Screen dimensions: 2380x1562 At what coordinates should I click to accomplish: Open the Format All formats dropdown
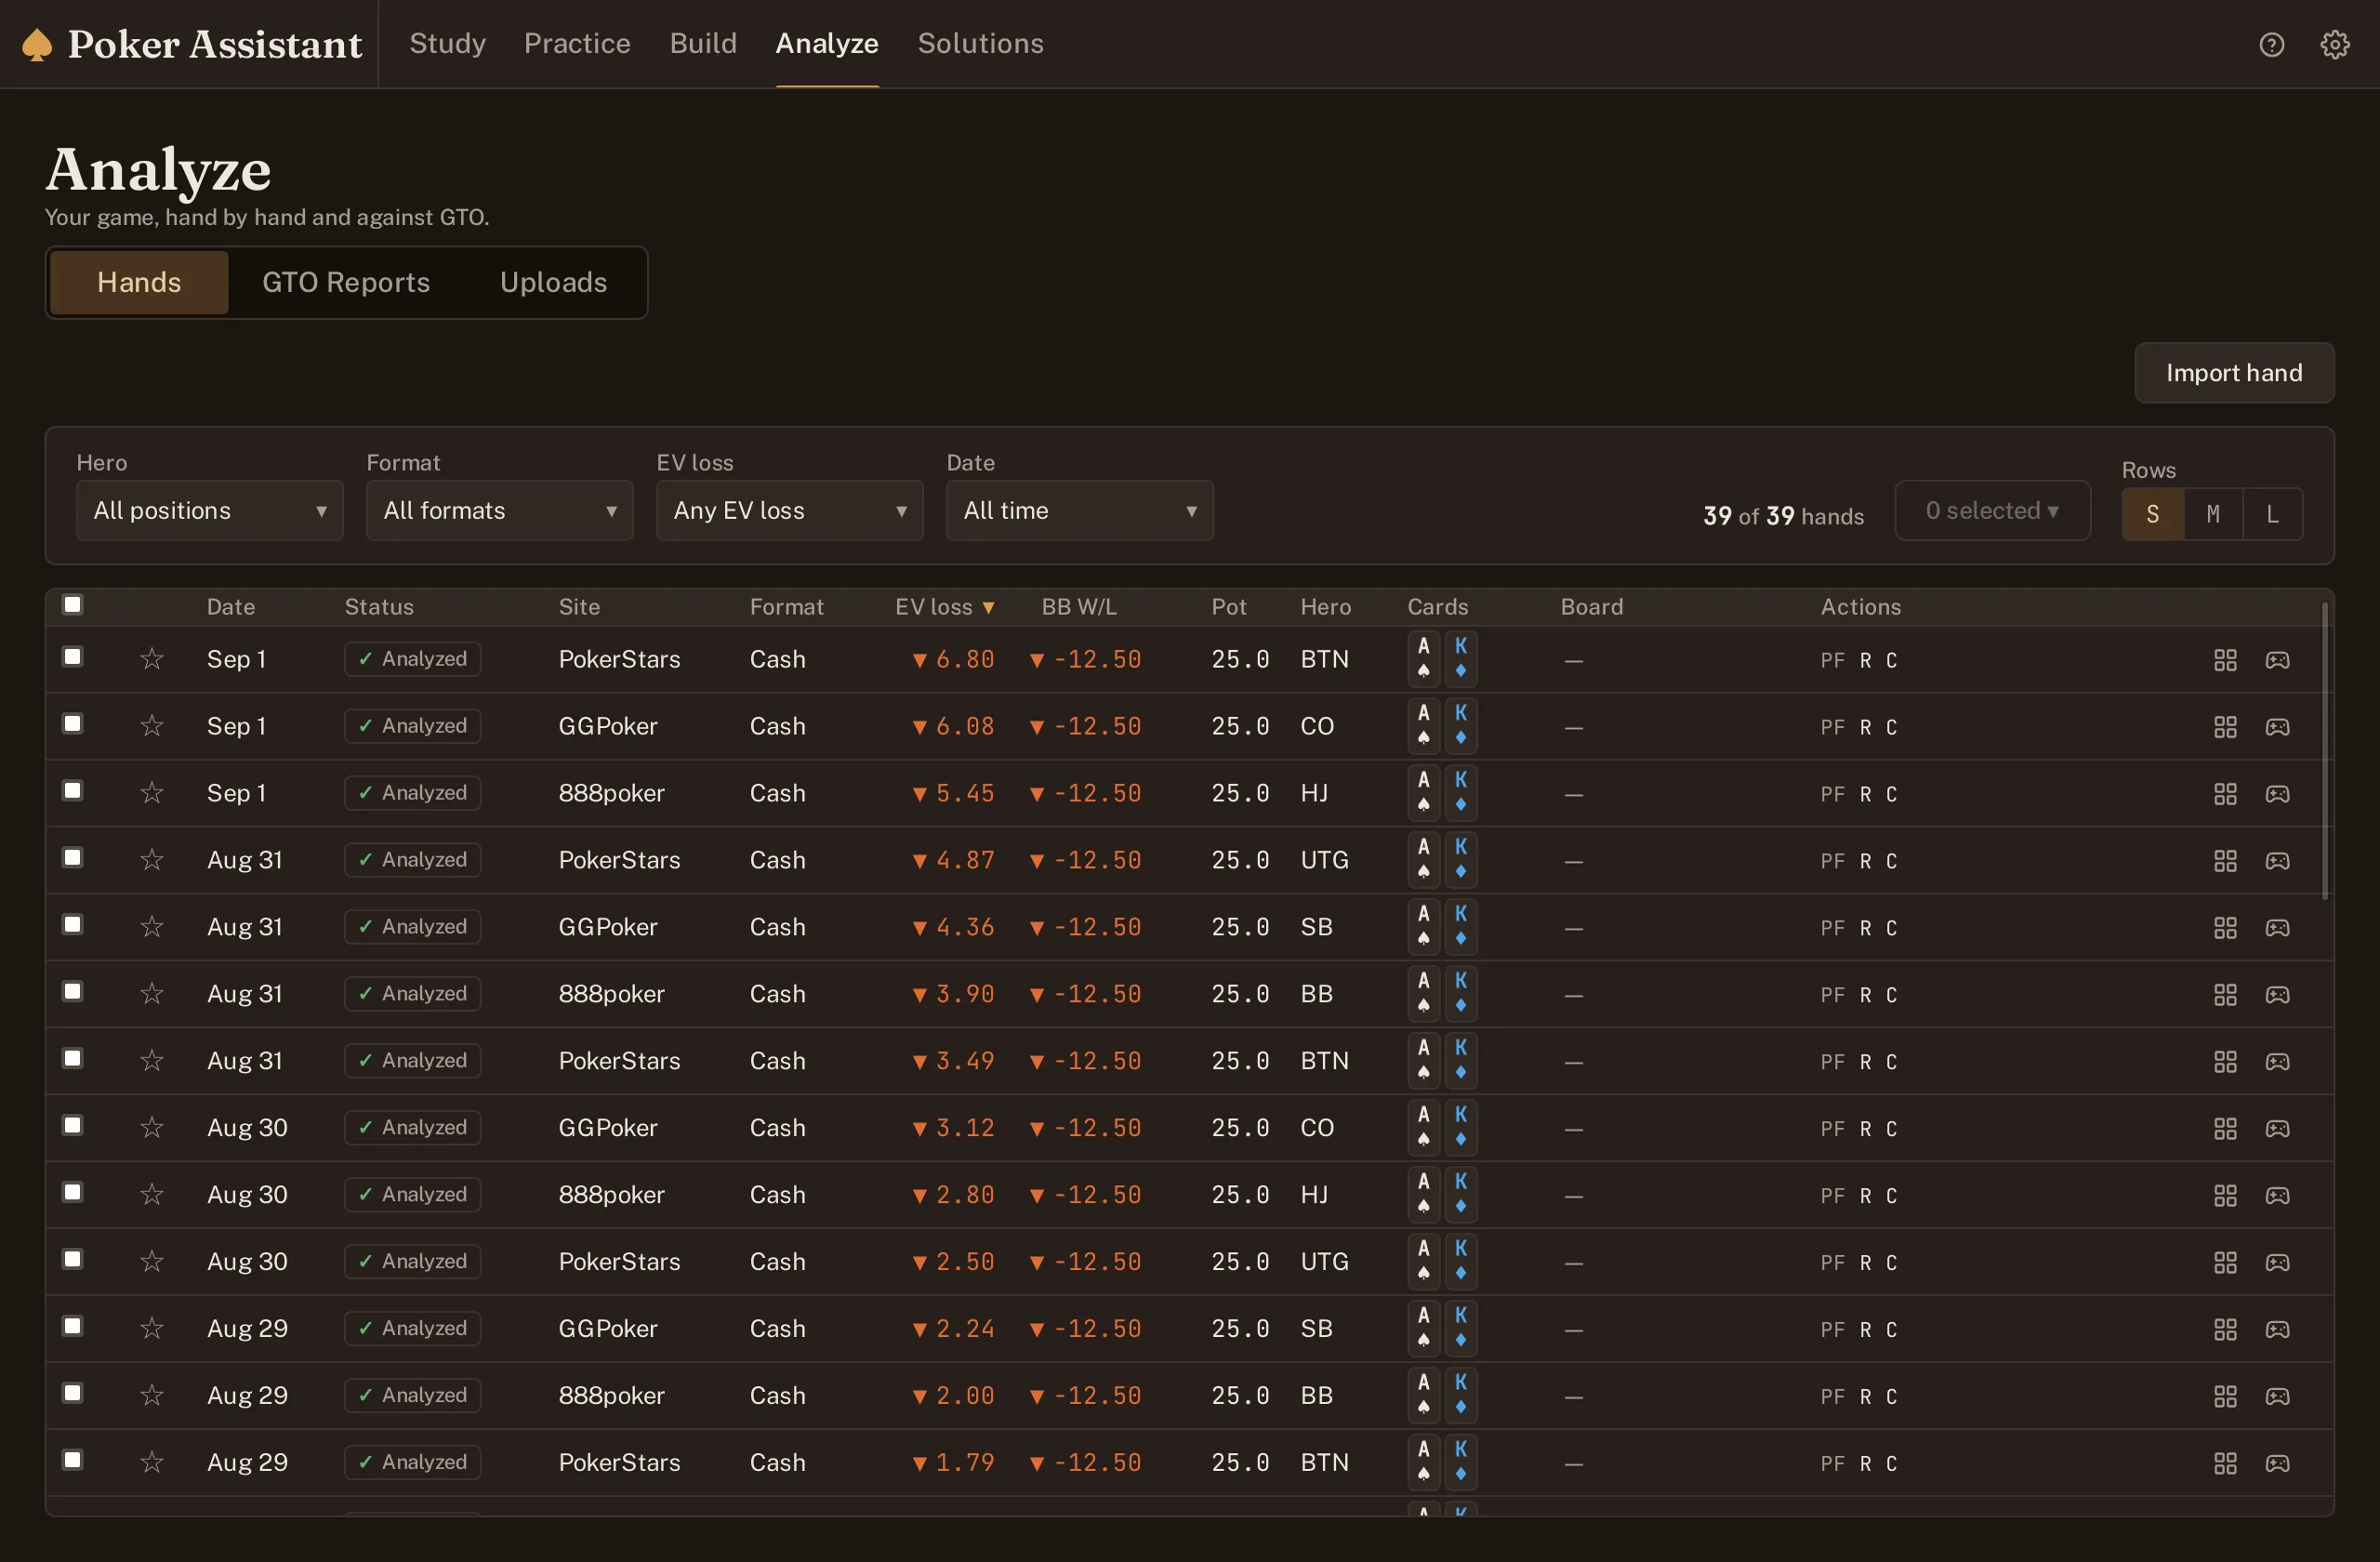coord(500,511)
